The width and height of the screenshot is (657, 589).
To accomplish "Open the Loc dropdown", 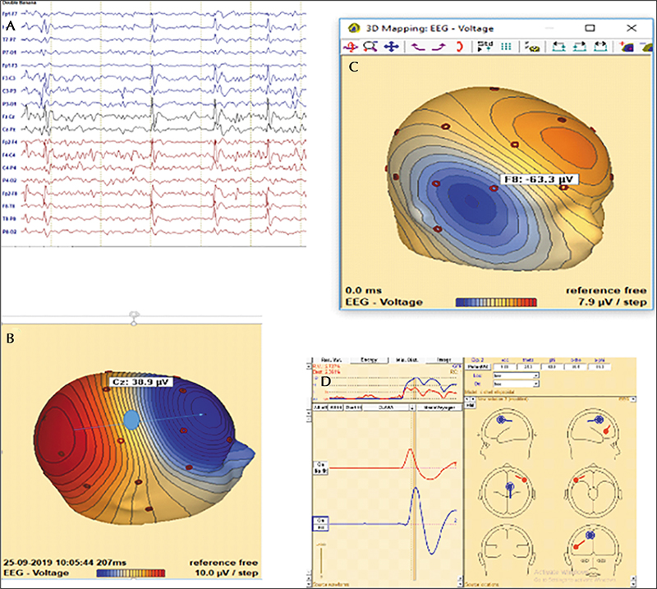I will pos(517,375).
